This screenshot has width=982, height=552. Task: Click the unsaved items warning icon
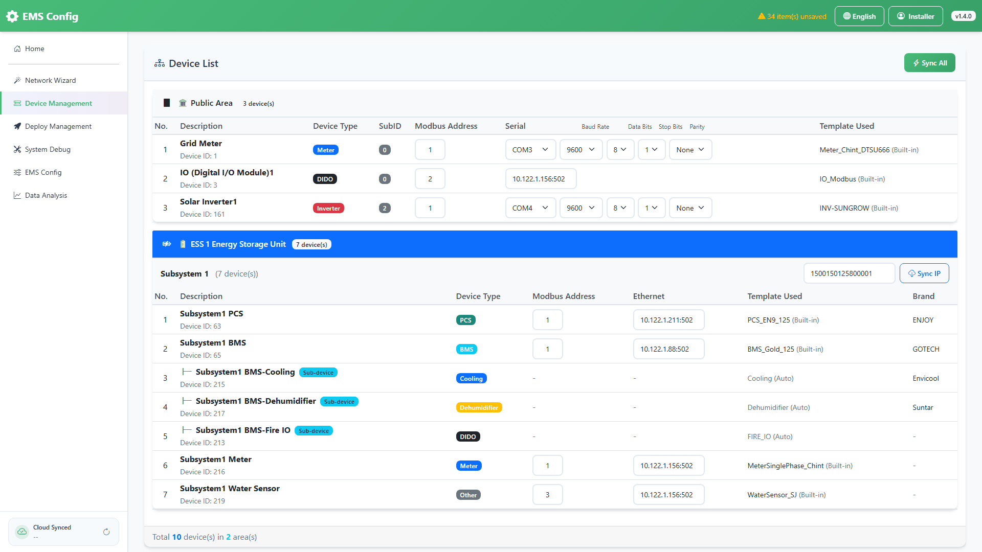[762, 16]
